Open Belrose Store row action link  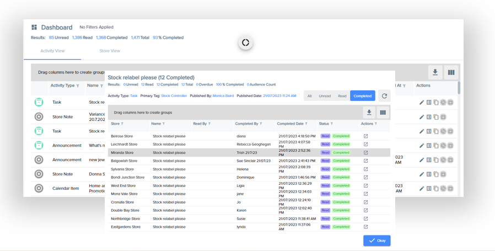pyautogui.click(x=365, y=136)
